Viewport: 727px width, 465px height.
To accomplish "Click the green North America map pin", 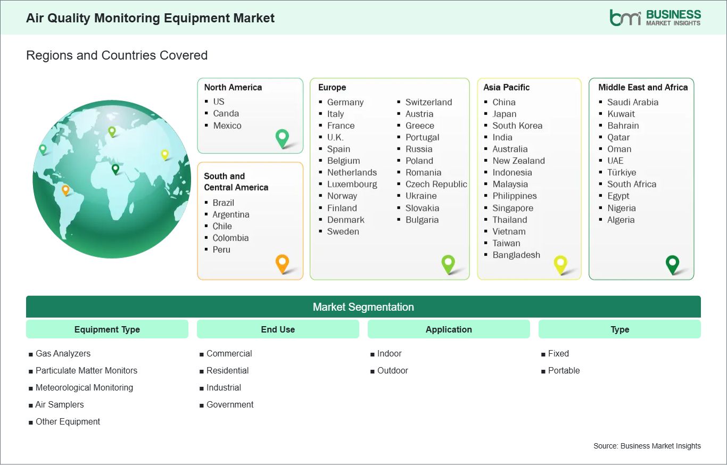I will click(282, 139).
